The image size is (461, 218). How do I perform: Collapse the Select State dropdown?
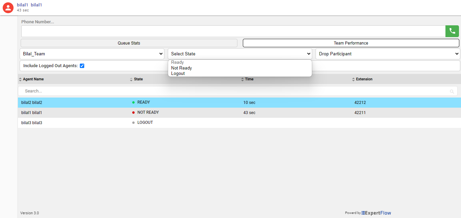click(x=240, y=54)
